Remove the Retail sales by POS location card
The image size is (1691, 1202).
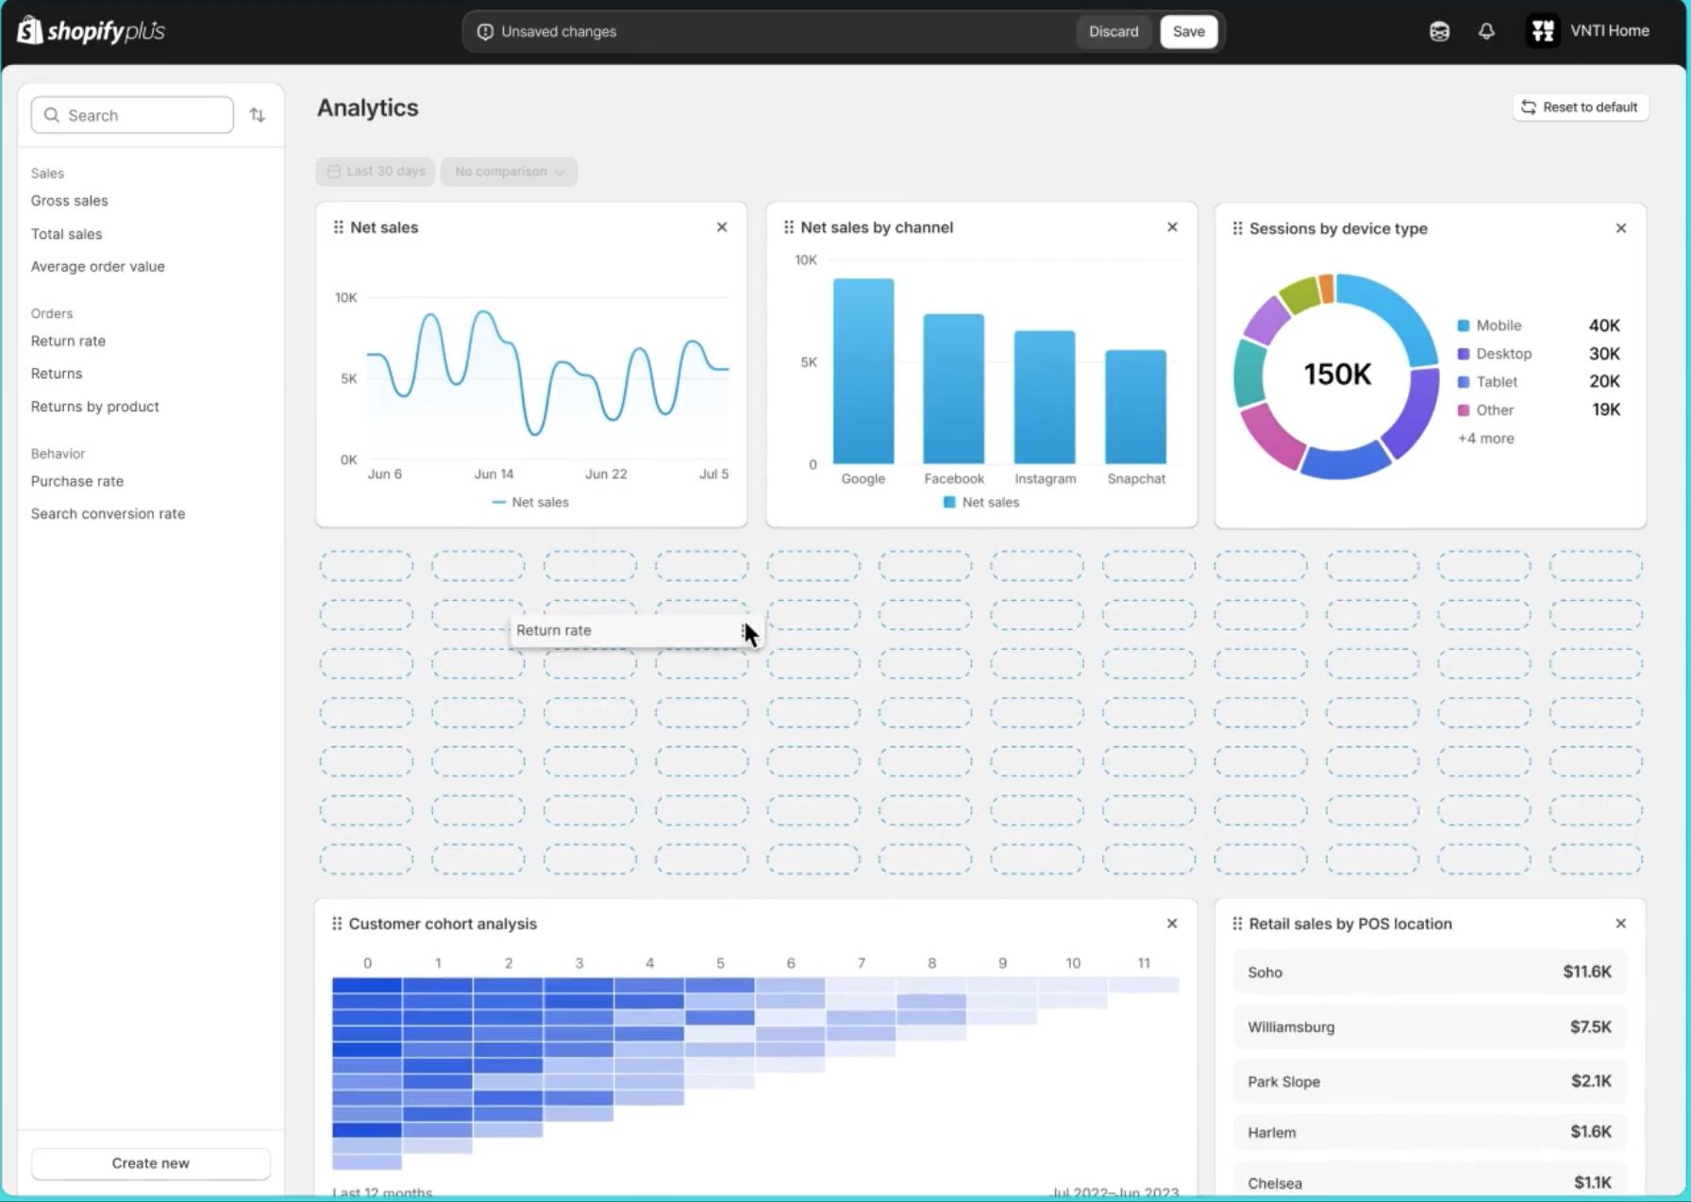tap(1621, 924)
